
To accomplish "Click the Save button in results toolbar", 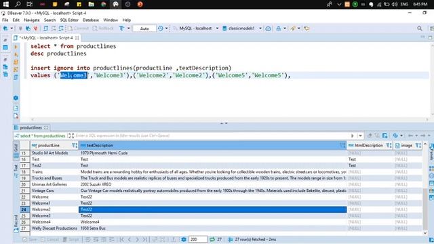I will [x=29, y=239].
